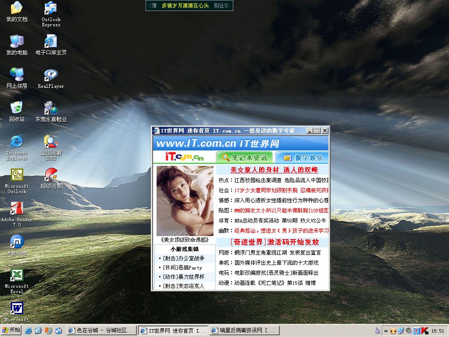The image size is (449, 337).
Task: Switch to 色在谷城 - 谷城社区 taskbar window
Action: (102, 330)
